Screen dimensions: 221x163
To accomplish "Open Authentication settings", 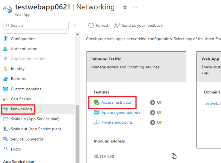I will [24, 49].
